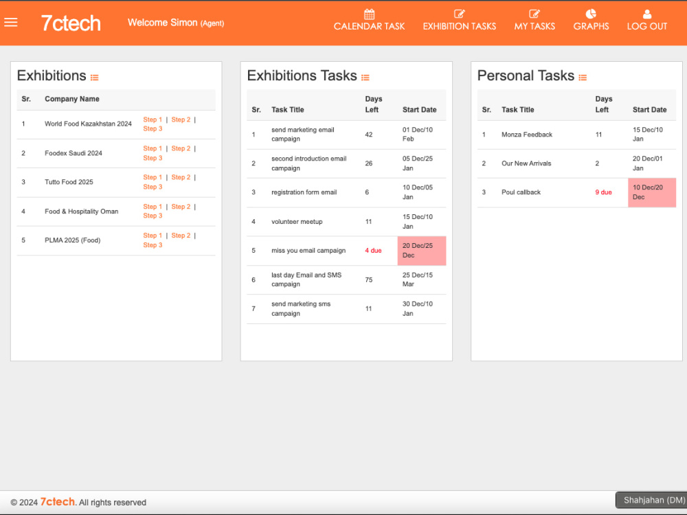Open Step 3 for PLMA 2025 (Food)
Screen dimensions: 687x515
pos(153,245)
